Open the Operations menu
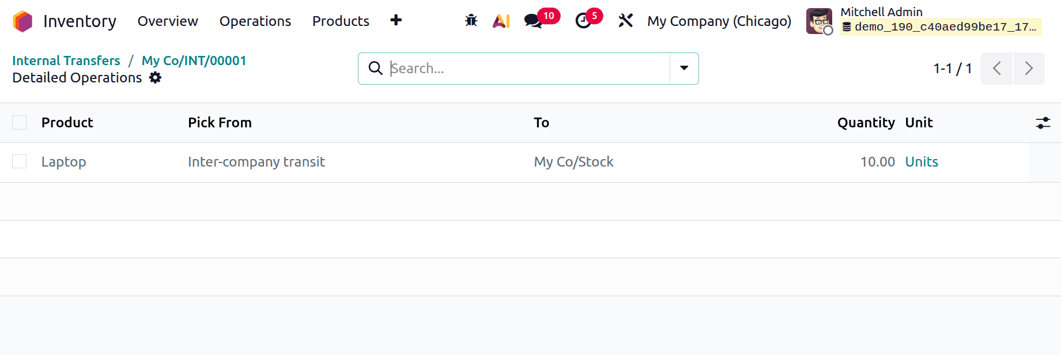This screenshot has width=1061, height=355. pos(255,21)
